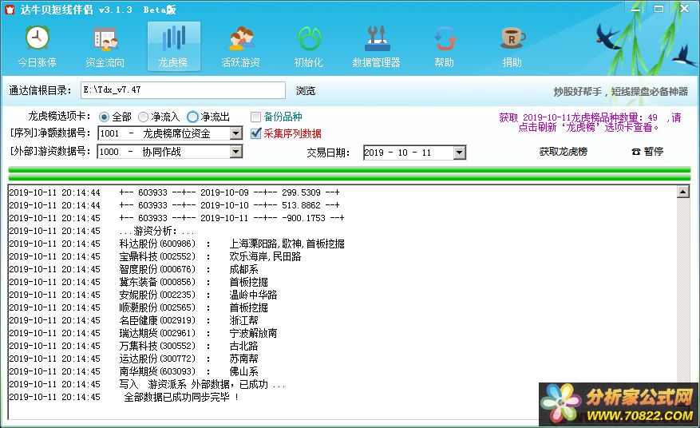Open the 帮助 refresh-arrows icon
The image size is (700, 428).
pyautogui.click(x=445, y=38)
